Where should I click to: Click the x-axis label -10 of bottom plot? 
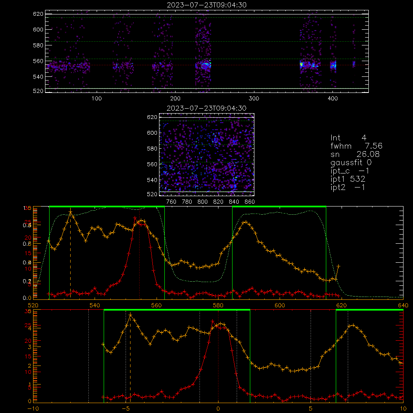(x=33, y=409)
